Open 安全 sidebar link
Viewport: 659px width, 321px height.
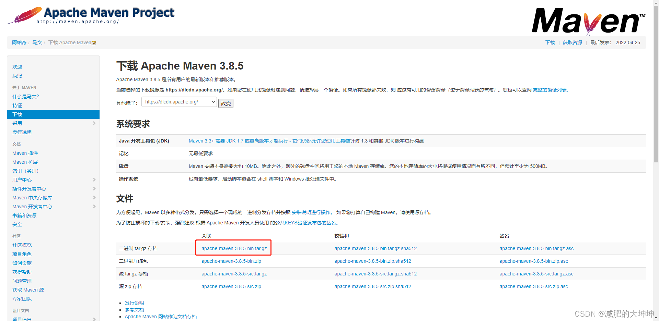click(x=17, y=224)
